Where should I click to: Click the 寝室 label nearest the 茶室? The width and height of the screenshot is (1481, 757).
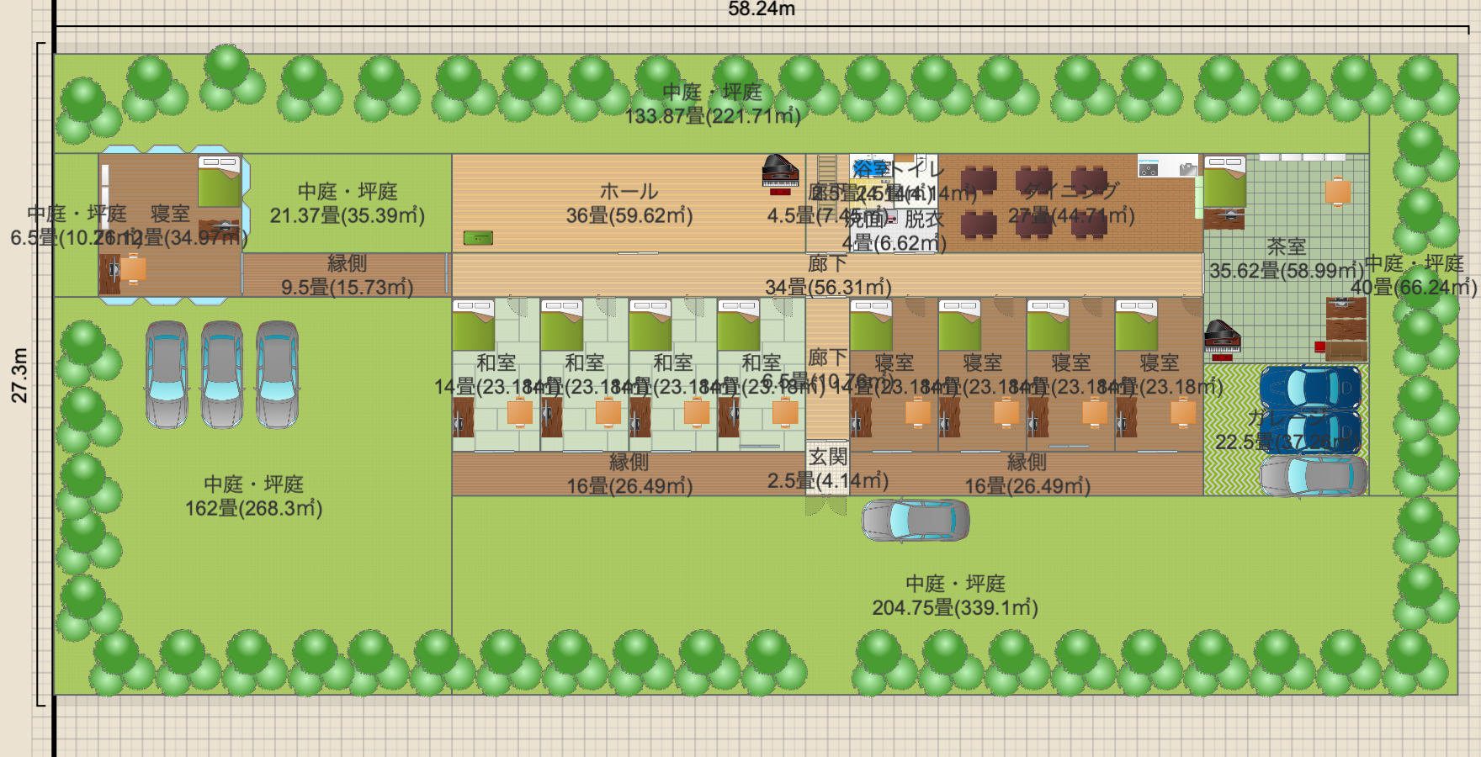(x=1160, y=363)
